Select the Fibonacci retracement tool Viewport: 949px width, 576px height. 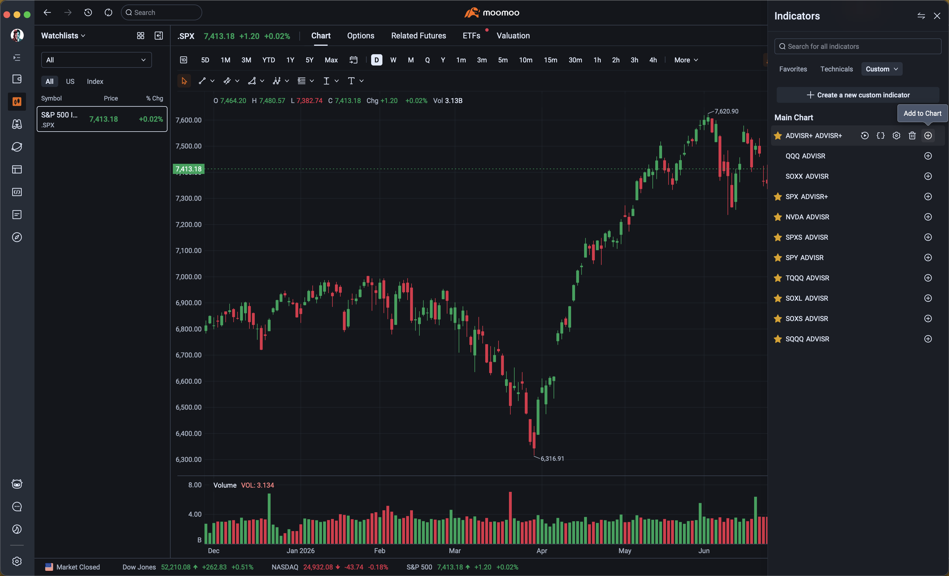pyautogui.click(x=302, y=81)
